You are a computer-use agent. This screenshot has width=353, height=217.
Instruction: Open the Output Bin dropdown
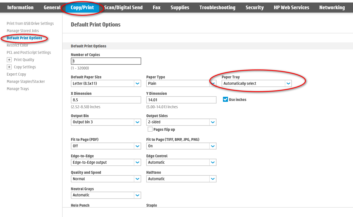106,122
